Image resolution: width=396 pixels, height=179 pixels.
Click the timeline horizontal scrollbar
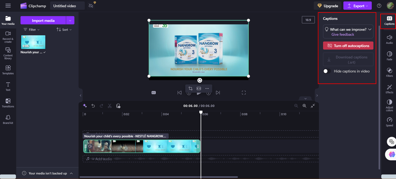click(x=158, y=177)
